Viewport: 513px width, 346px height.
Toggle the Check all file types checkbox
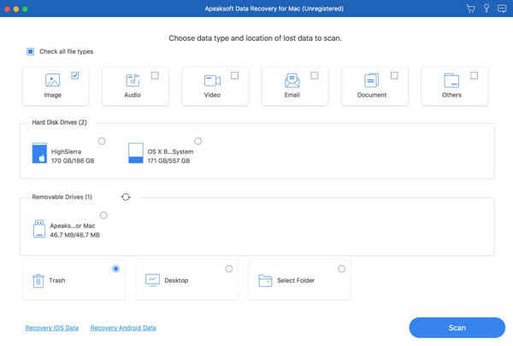(31, 51)
